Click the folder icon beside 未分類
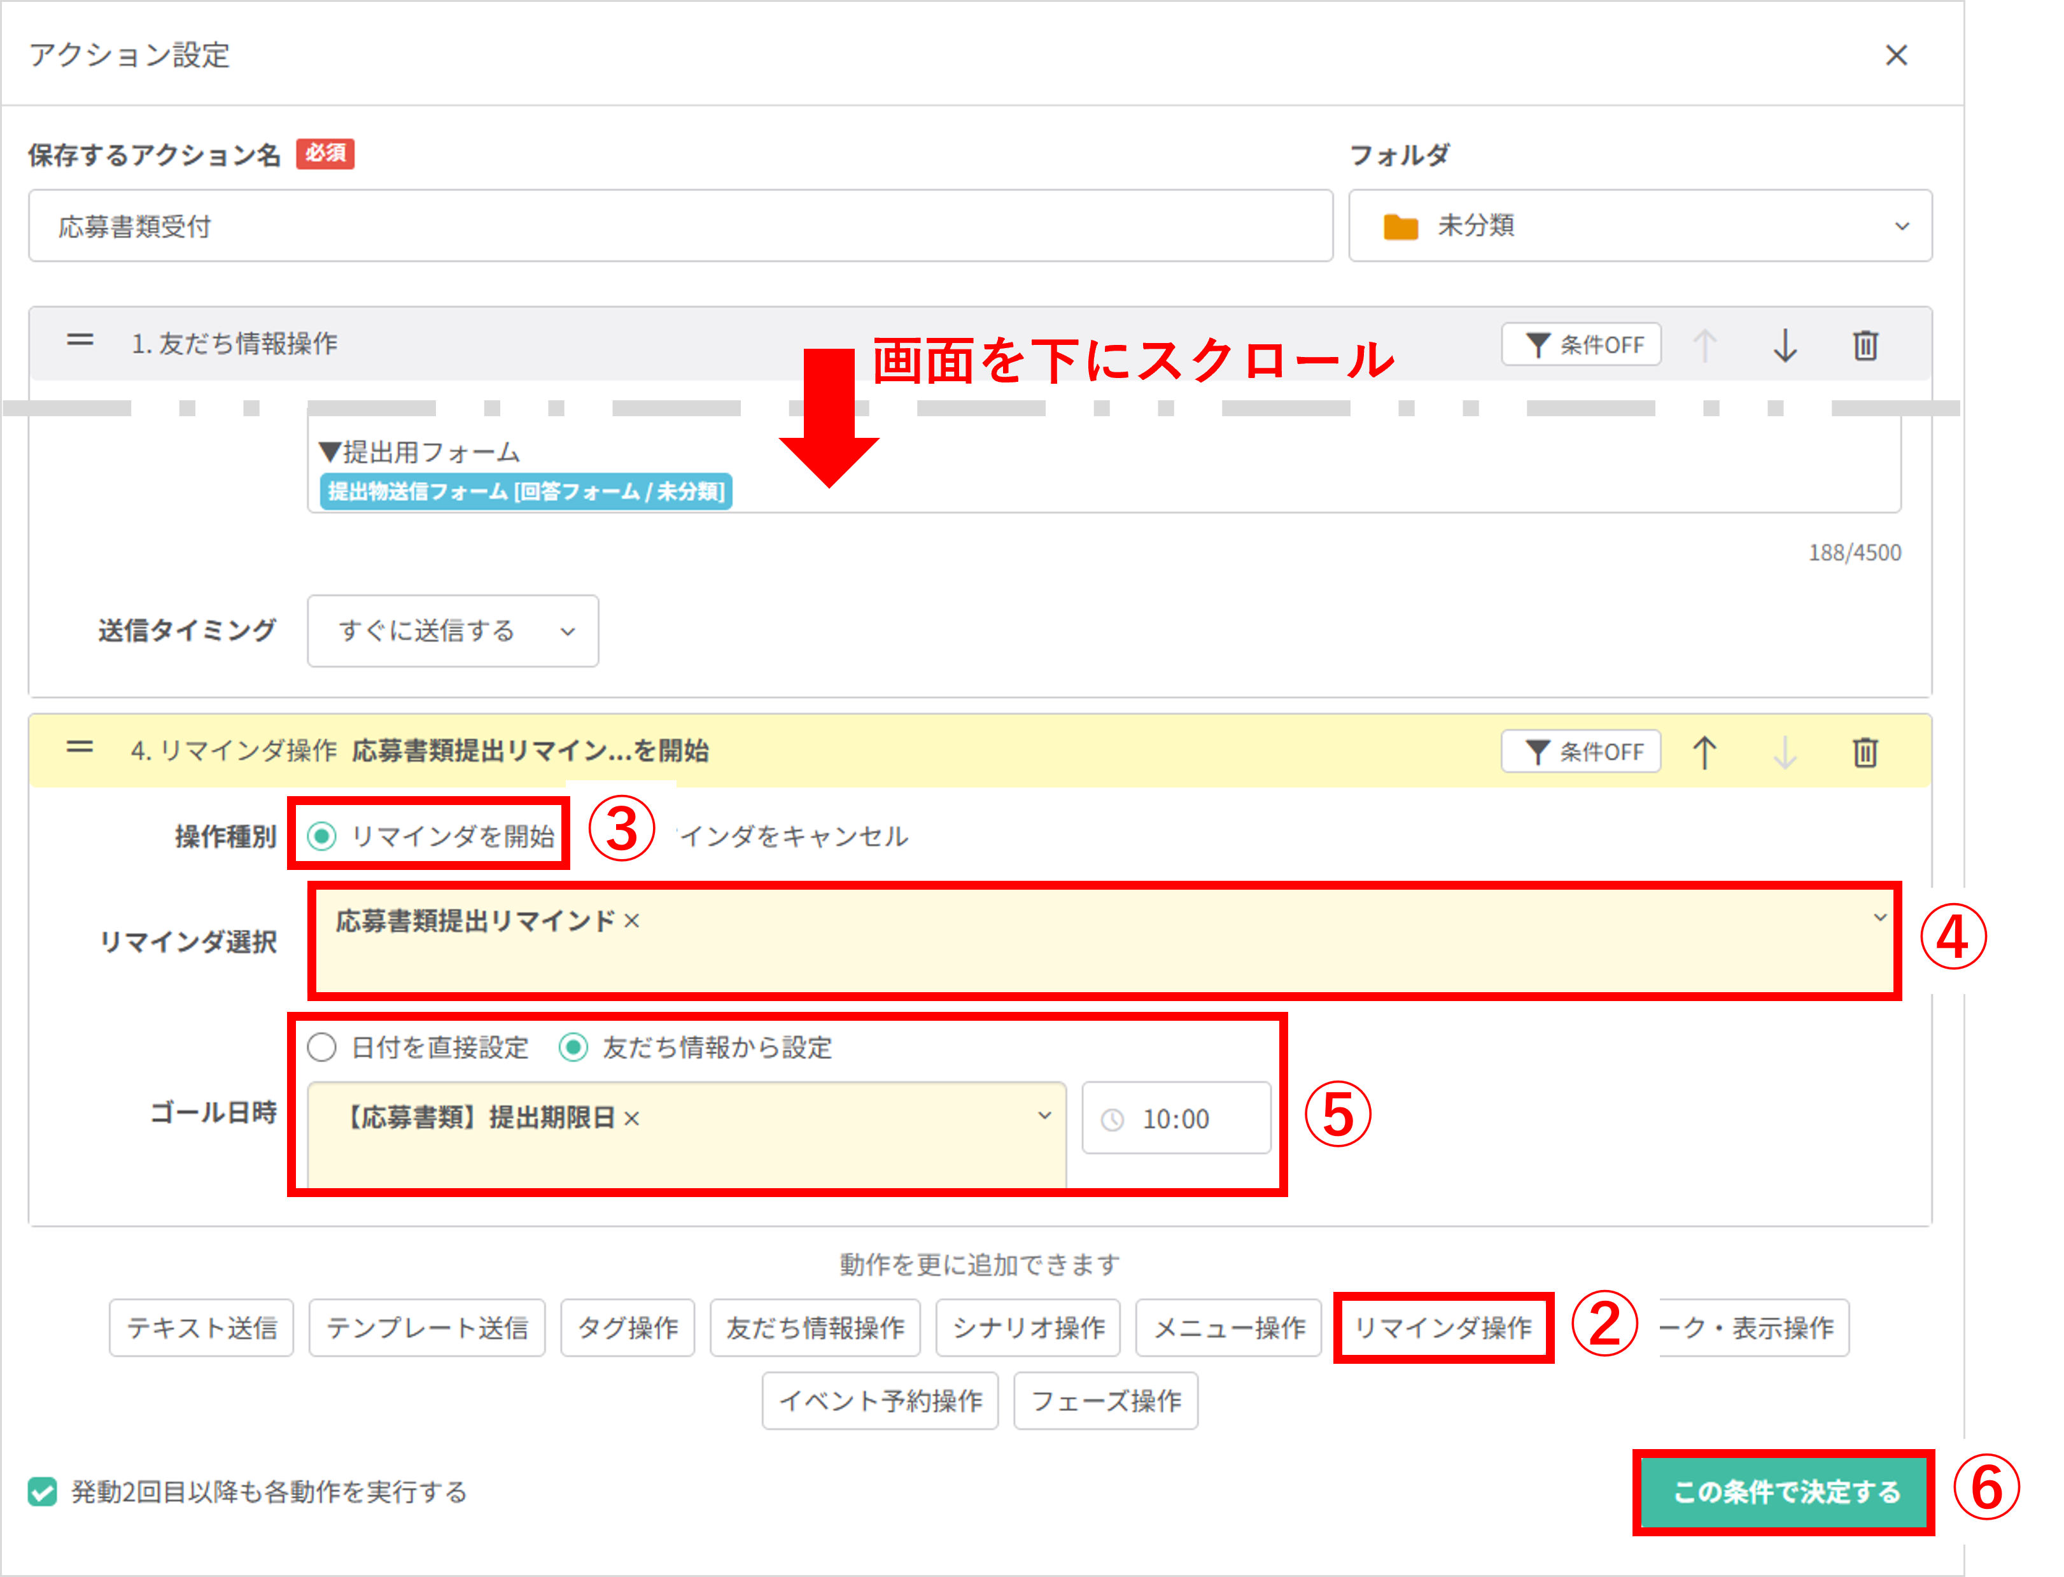Image resolution: width=2064 pixels, height=1577 pixels. click(1402, 225)
